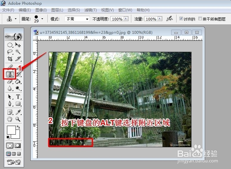Open the 编辑(E) menu

point(25,10)
